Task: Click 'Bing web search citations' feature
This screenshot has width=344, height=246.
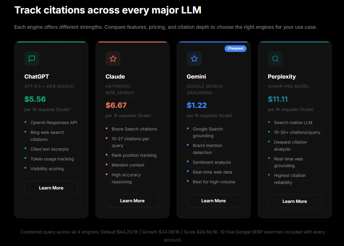Action: pos(47,136)
